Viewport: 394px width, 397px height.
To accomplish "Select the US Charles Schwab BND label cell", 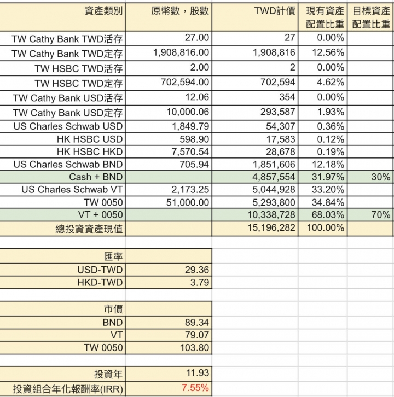I will 62,164.
